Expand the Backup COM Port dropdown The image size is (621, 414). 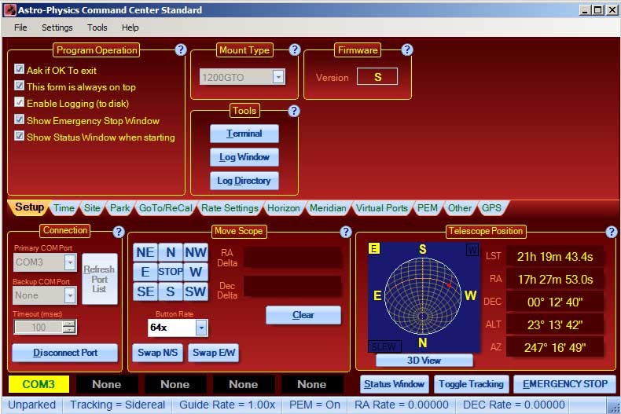click(70, 295)
